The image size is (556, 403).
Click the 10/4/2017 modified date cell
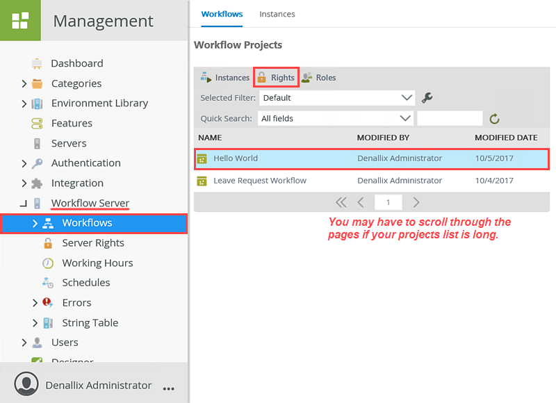pyautogui.click(x=494, y=181)
